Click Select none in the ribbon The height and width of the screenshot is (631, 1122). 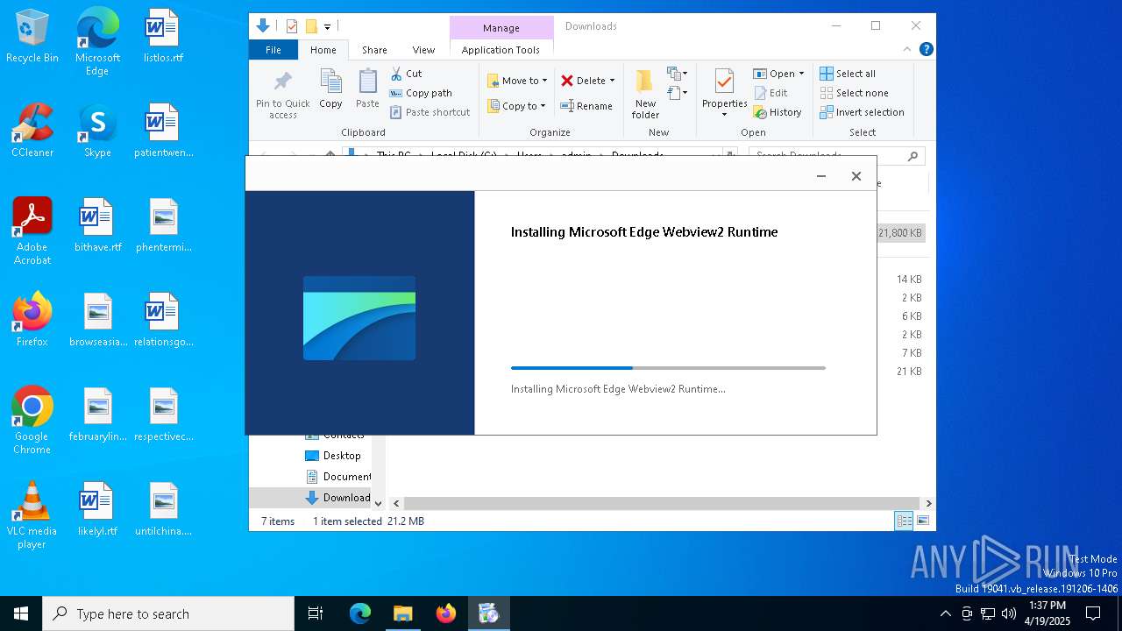coord(854,93)
